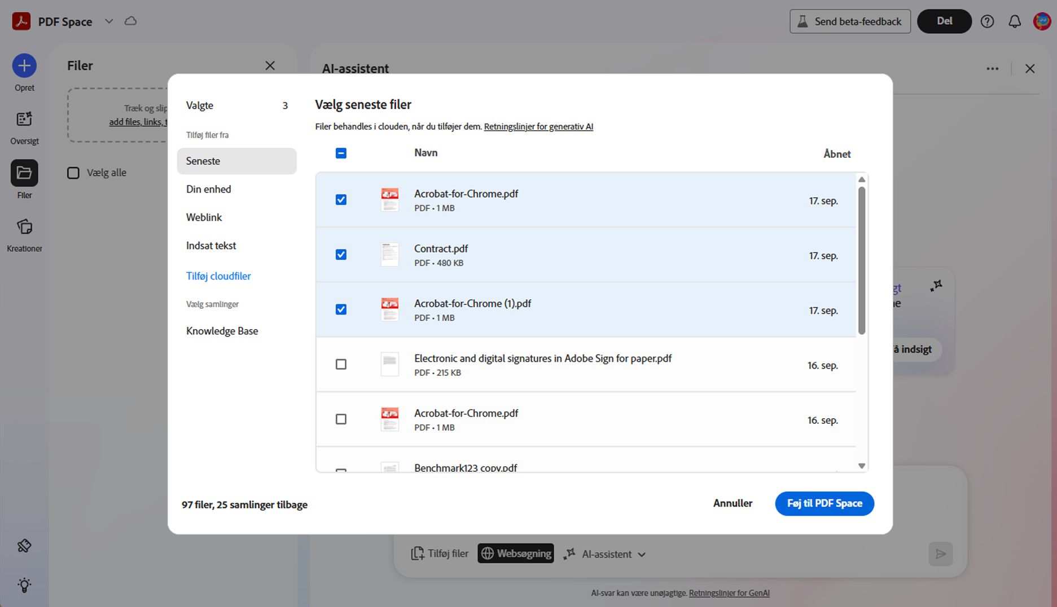Uncheck the Acrobat-for-Chrome (1).pdf checkbox
Image resolution: width=1057 pixels, height=607 pixels.
click(x=341, y=309)
